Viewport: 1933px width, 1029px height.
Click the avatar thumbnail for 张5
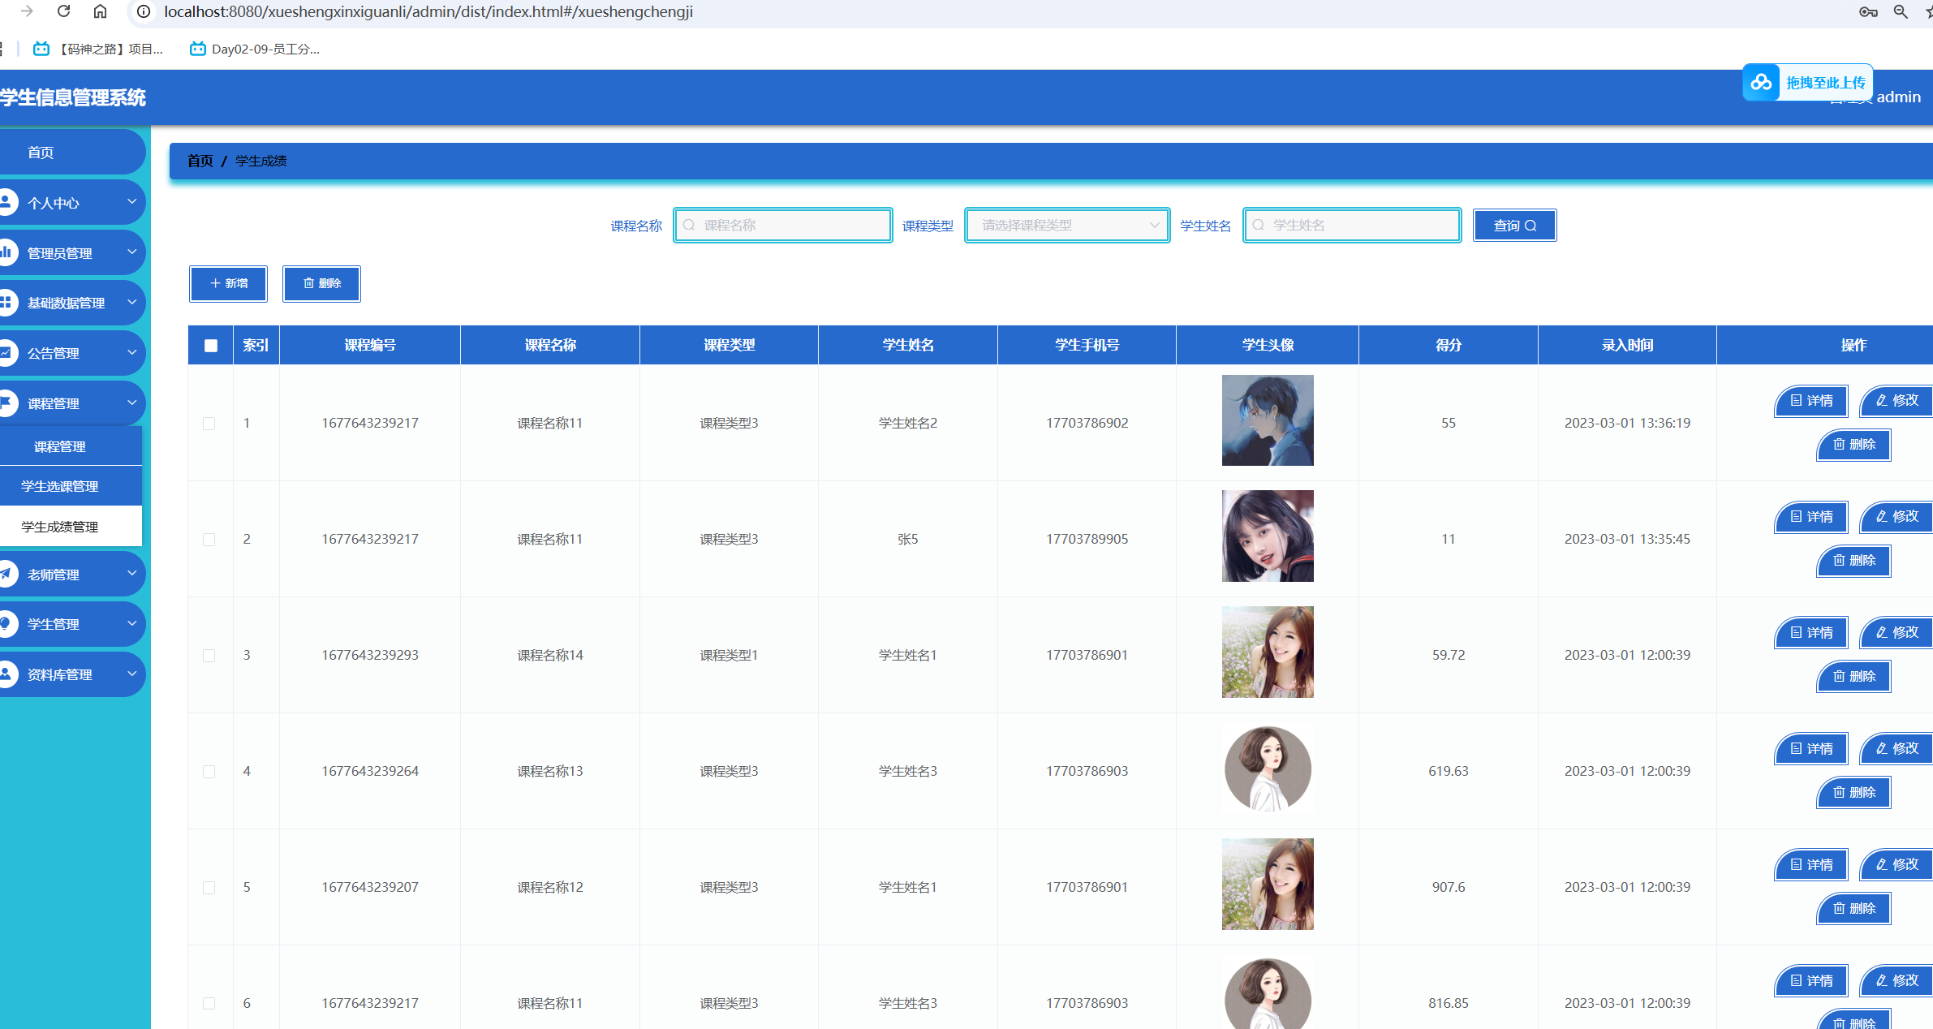point(1267,536)
